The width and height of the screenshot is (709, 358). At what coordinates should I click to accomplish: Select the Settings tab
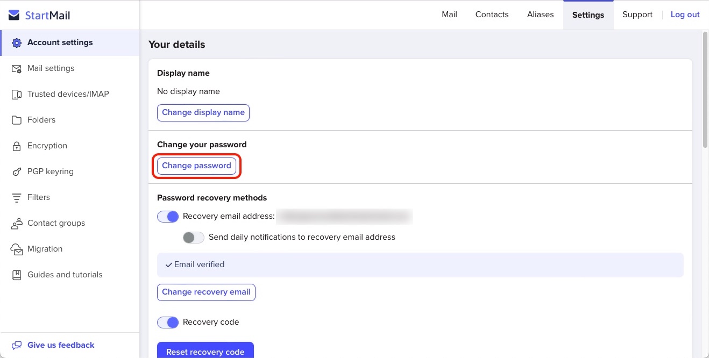point(588,15)
